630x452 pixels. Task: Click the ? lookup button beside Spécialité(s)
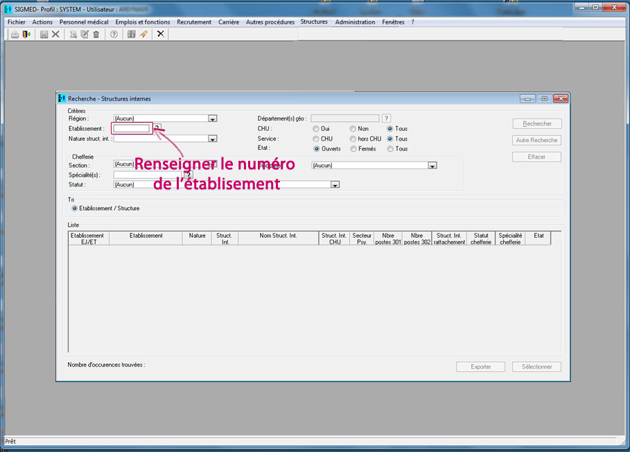click(x=189, y=175)
